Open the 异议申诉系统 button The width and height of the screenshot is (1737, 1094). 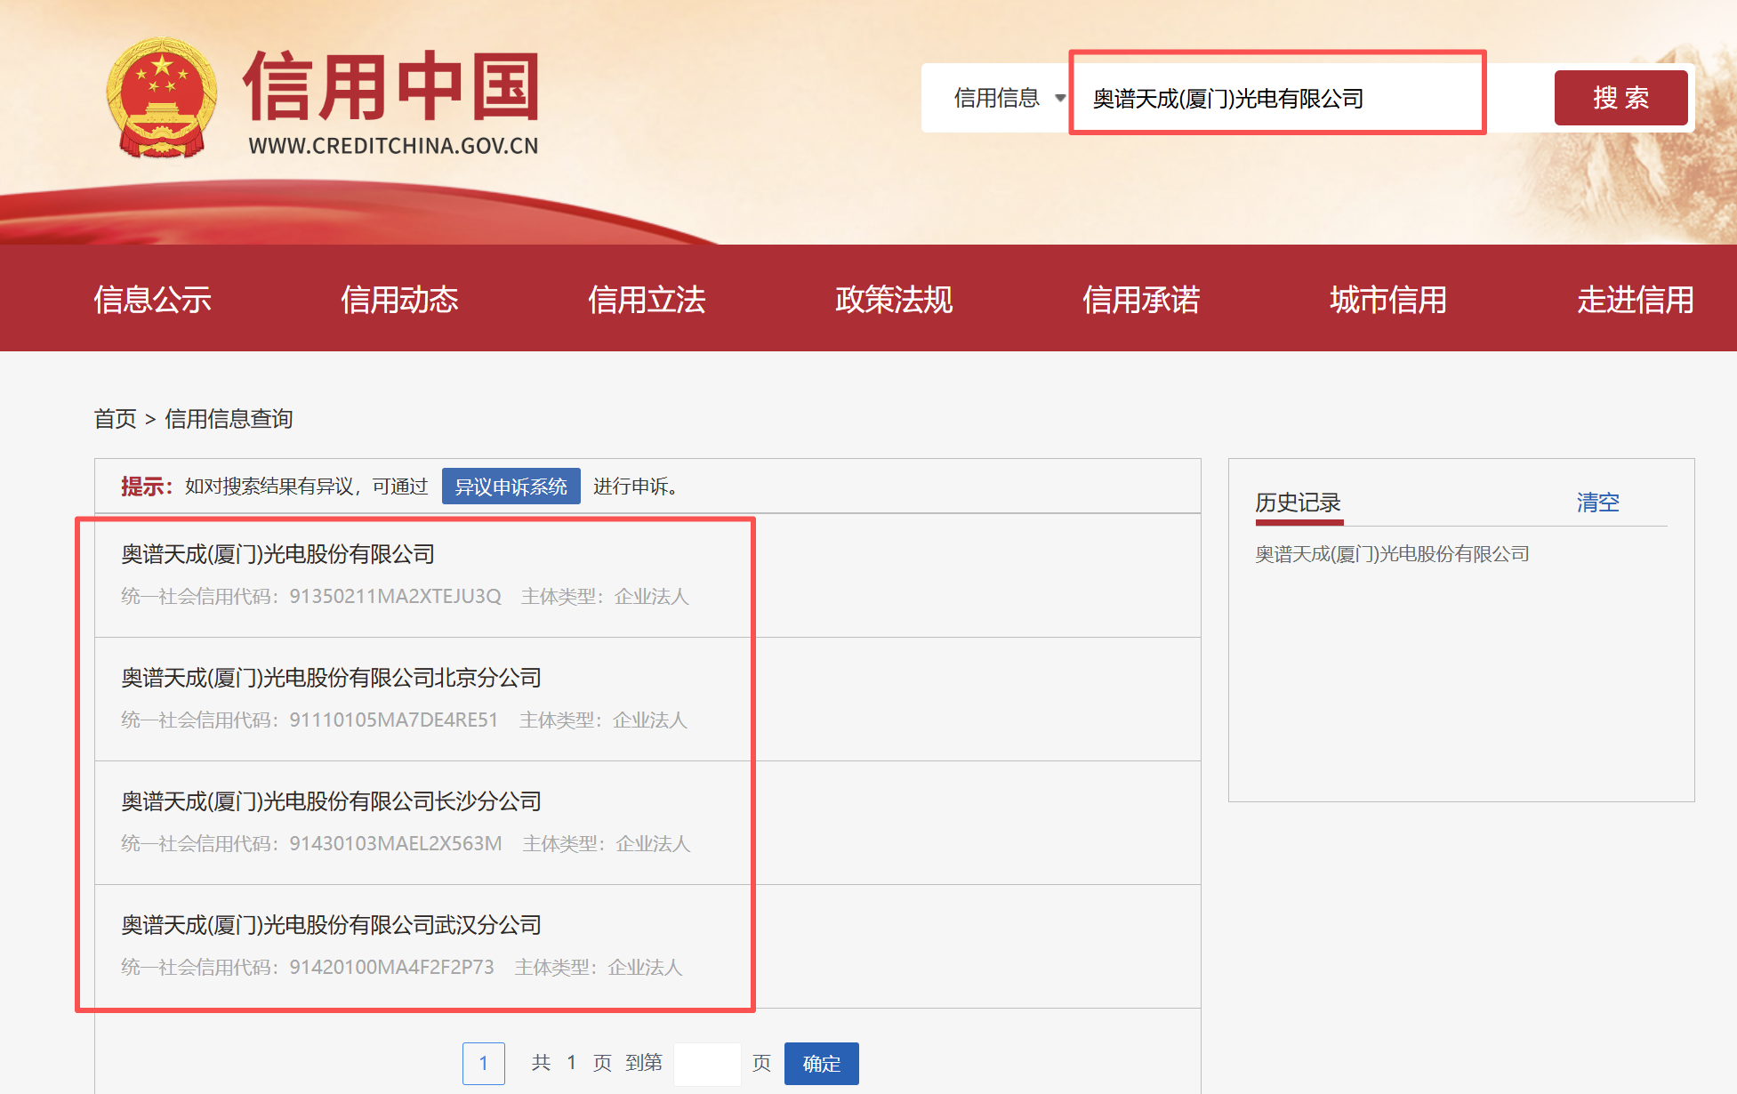point(511,487)
